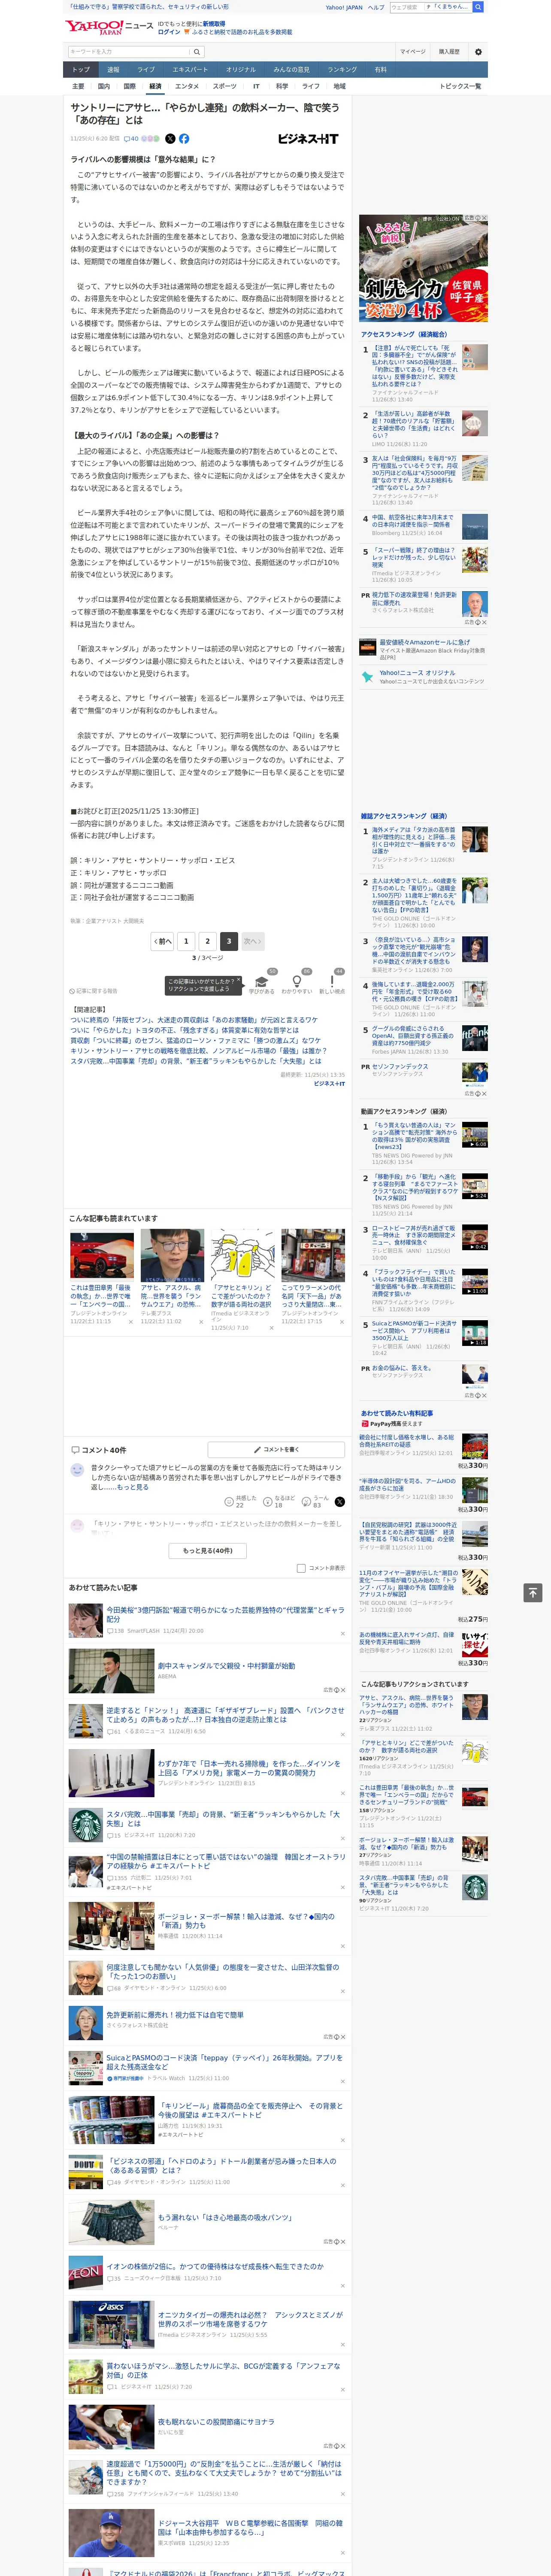Open トピックス一覧 link
The image size is (551, 2576).
460,86
